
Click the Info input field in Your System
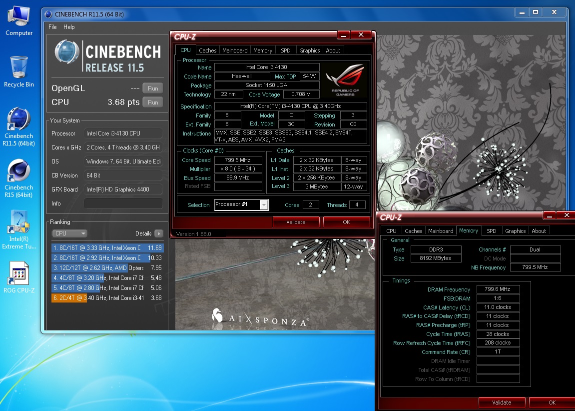[x=123, y=203]
